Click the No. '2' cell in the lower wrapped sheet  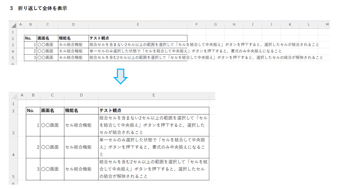(x=33, y=147)
